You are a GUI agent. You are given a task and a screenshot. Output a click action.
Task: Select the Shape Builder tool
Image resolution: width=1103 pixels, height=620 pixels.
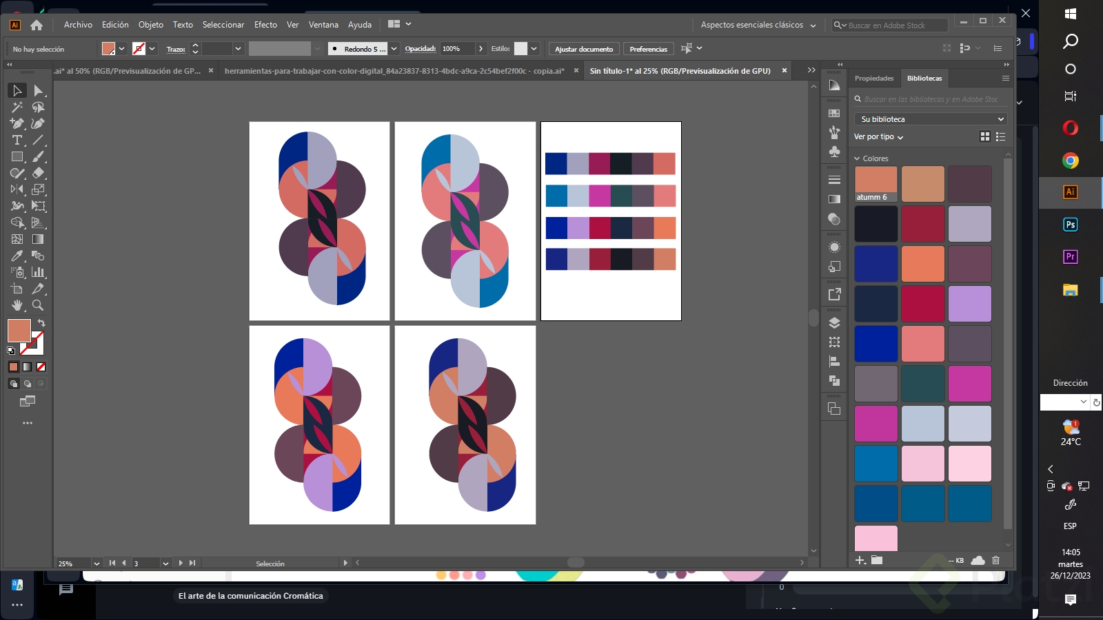tap(17, 223)
